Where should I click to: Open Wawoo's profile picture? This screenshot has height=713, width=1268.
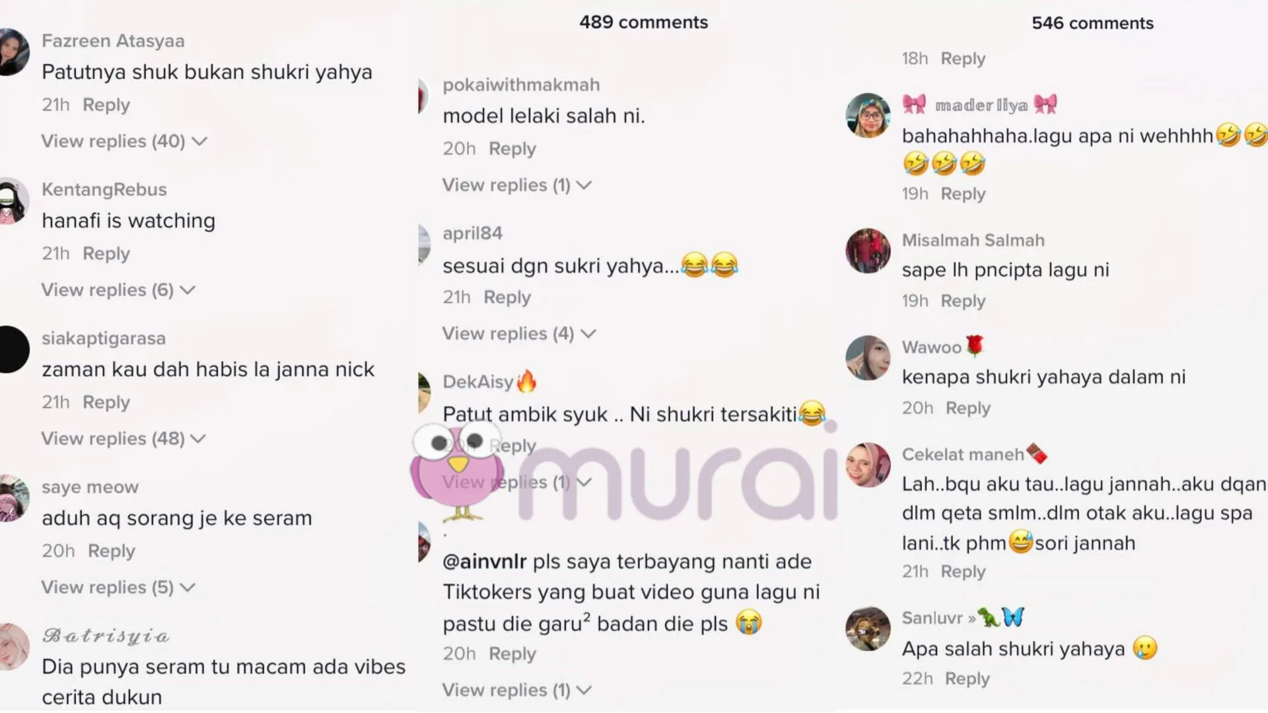(x=868, y=358)
